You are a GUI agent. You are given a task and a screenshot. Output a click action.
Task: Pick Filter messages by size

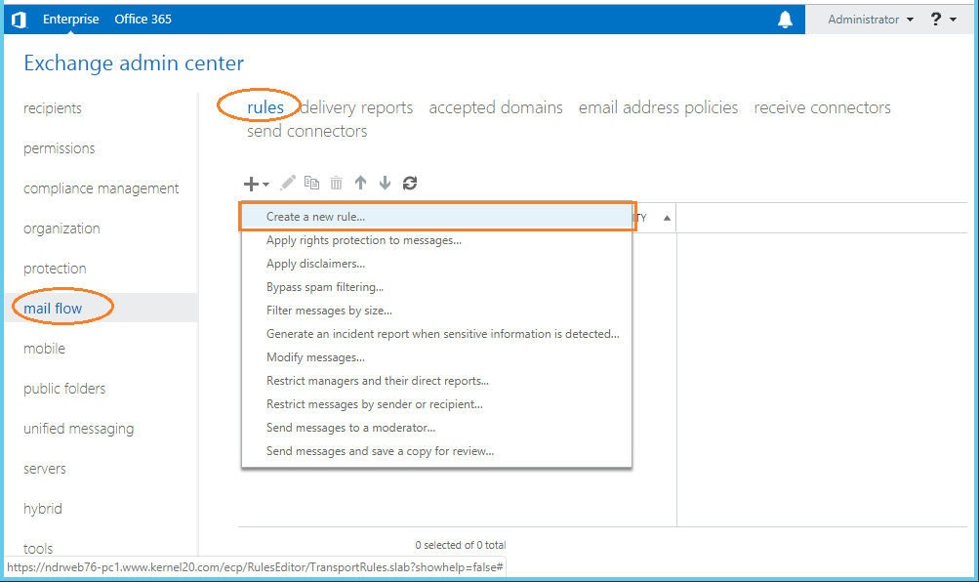click(x=436, y=311)
